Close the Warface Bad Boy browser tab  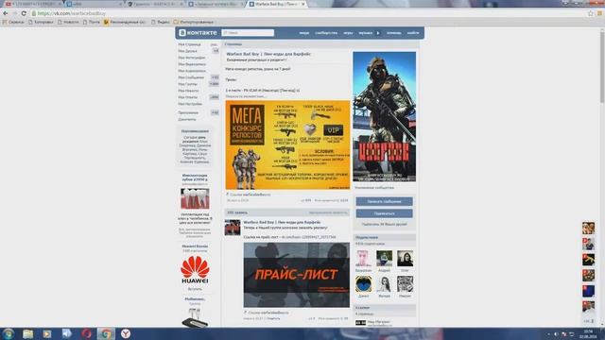pyautogui.click(x=303, y=4)
